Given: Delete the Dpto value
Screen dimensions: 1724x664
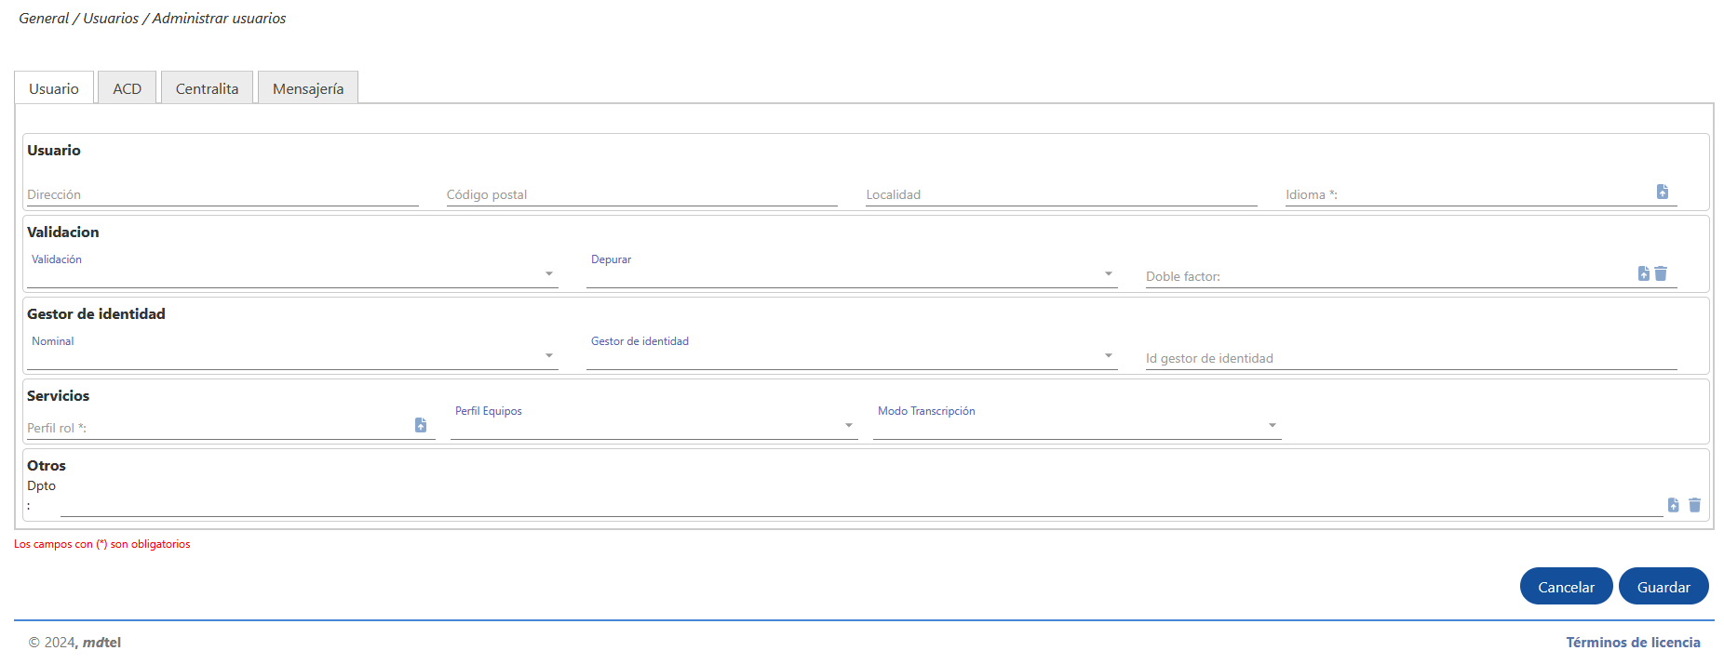Looking at the screenshot, I should [x=1695, y=505].
